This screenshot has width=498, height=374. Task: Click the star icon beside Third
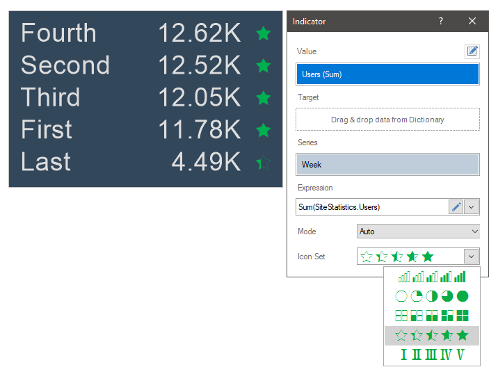(263, 98)
